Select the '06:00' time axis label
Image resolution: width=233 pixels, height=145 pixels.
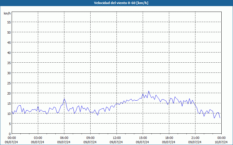[64, 138]
